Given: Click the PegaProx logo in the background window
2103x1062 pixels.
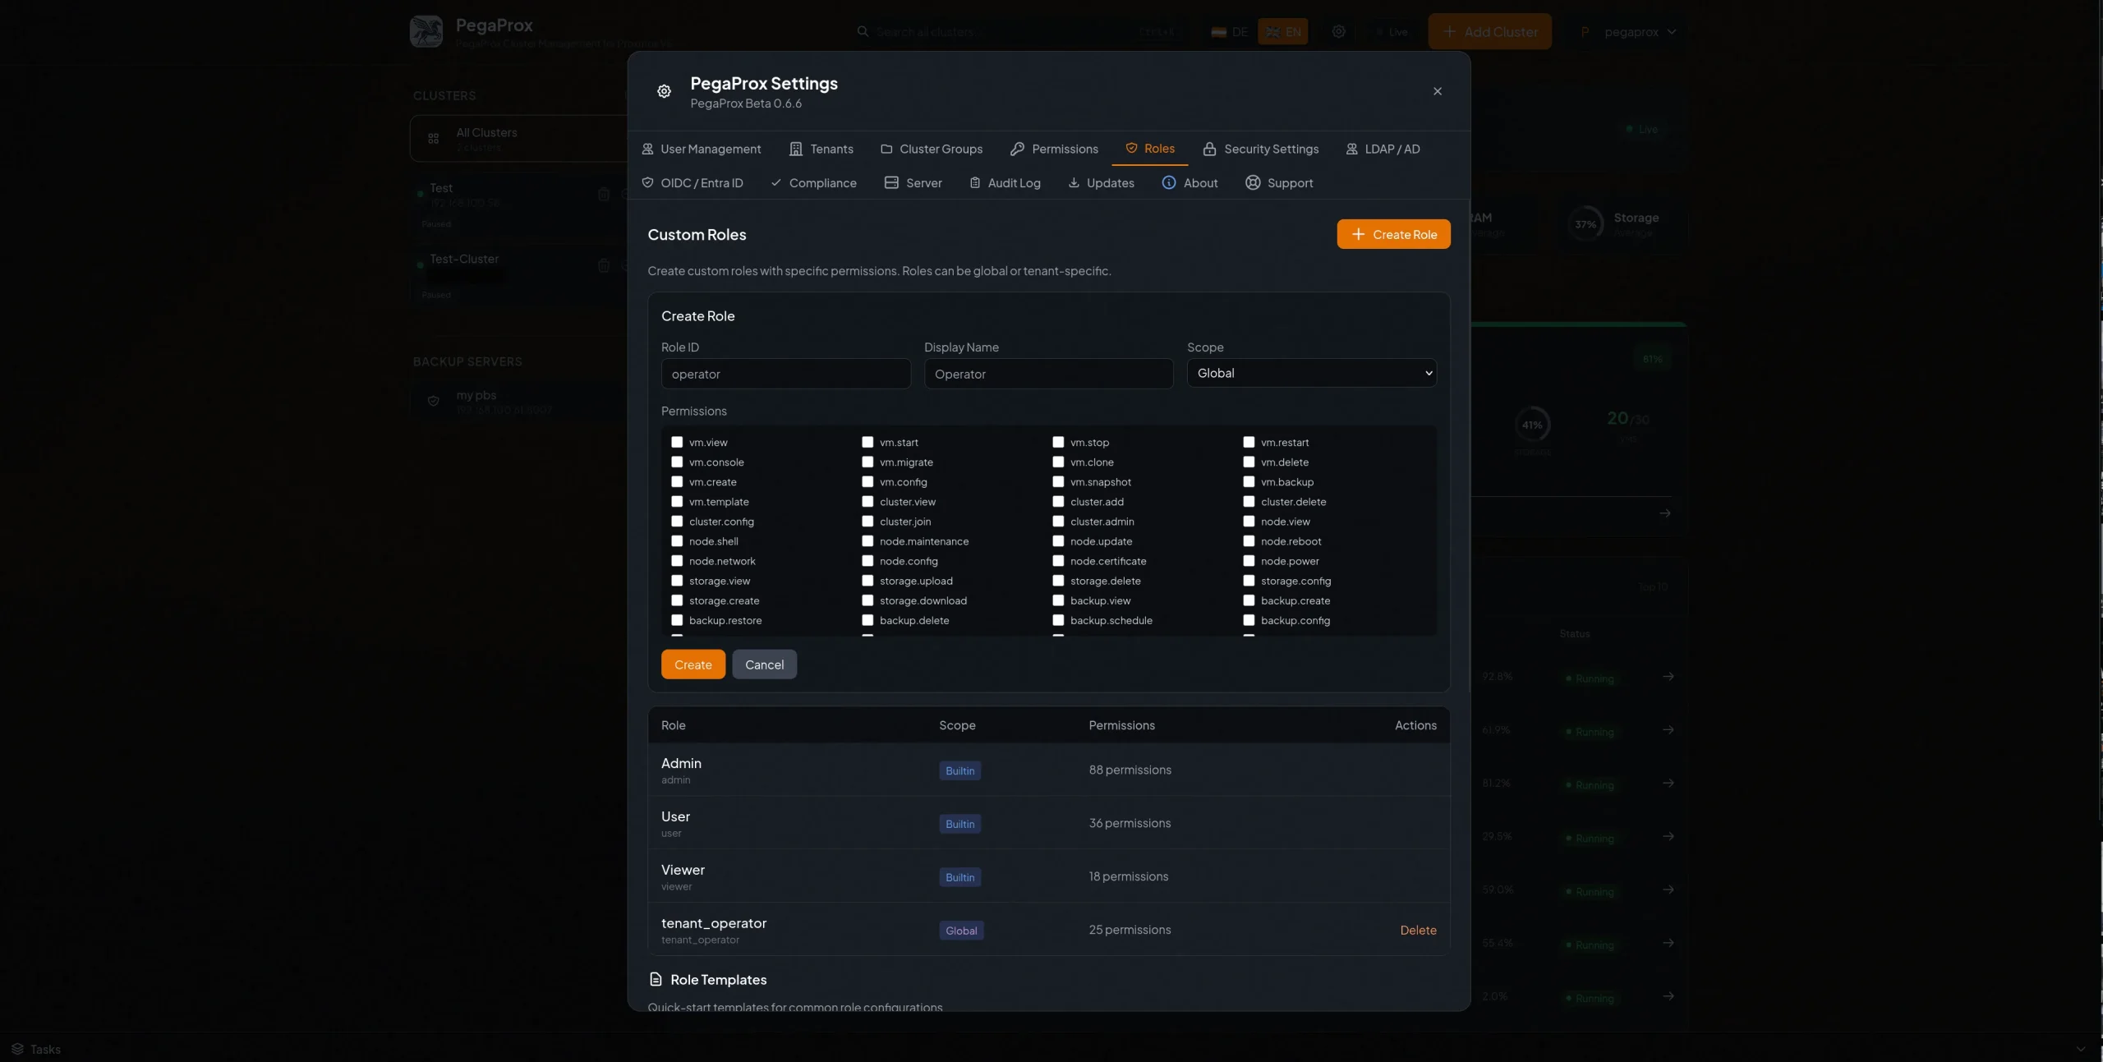Looking at the screenshot, I should coord(426,31).
